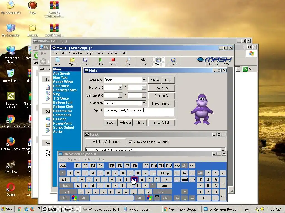Toggle the nlk key on the On-Screen Keyboard
This screenshot has width=285, height=213.
pos(200,173)
